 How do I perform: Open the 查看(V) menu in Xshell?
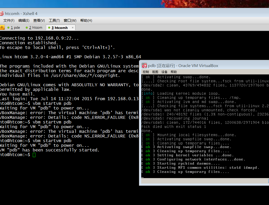tap(39, 20)
